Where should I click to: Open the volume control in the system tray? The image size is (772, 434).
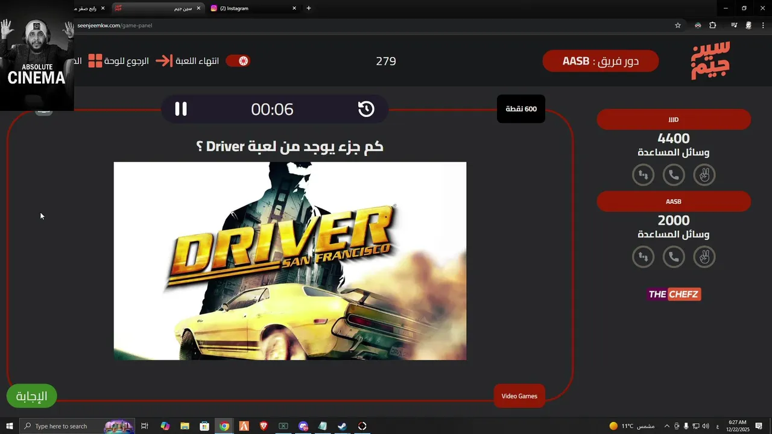click(706, 426)
